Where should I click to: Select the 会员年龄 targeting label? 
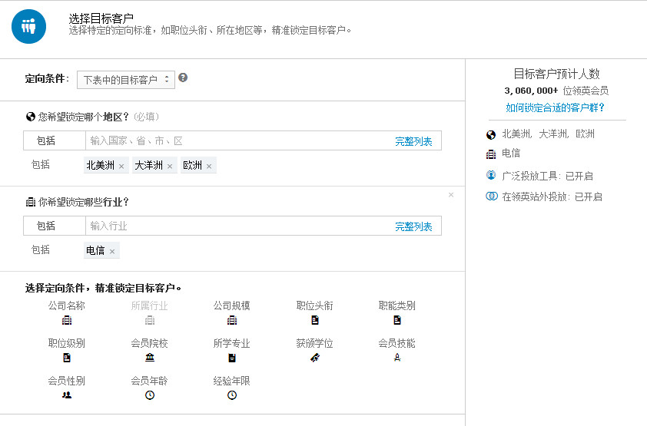(x=150, y=381)
